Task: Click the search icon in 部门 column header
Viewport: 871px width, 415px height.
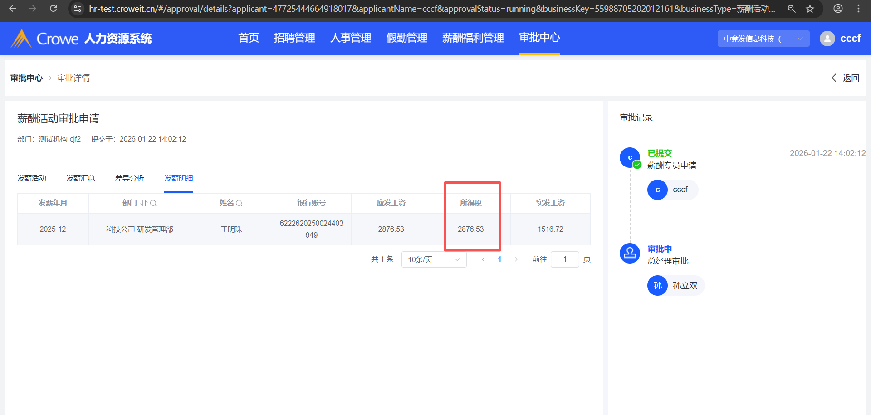Action: 153,203
